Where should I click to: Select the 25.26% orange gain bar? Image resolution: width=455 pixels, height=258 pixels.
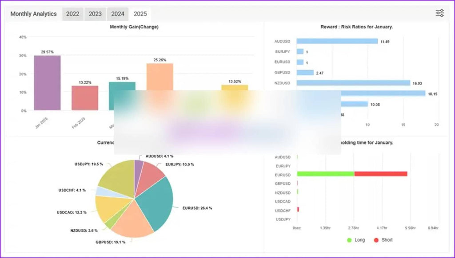click(x=160, y=77)
